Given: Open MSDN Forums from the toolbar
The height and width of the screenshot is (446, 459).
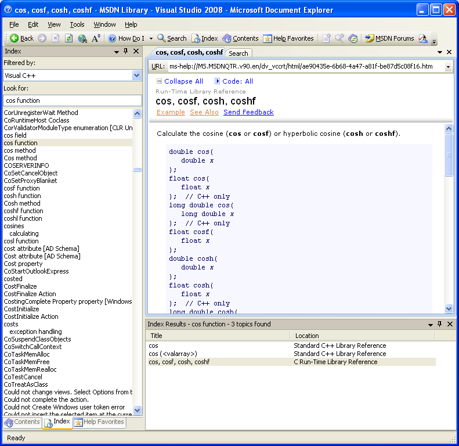Looking at the screenshot, I should pos(389,38).
